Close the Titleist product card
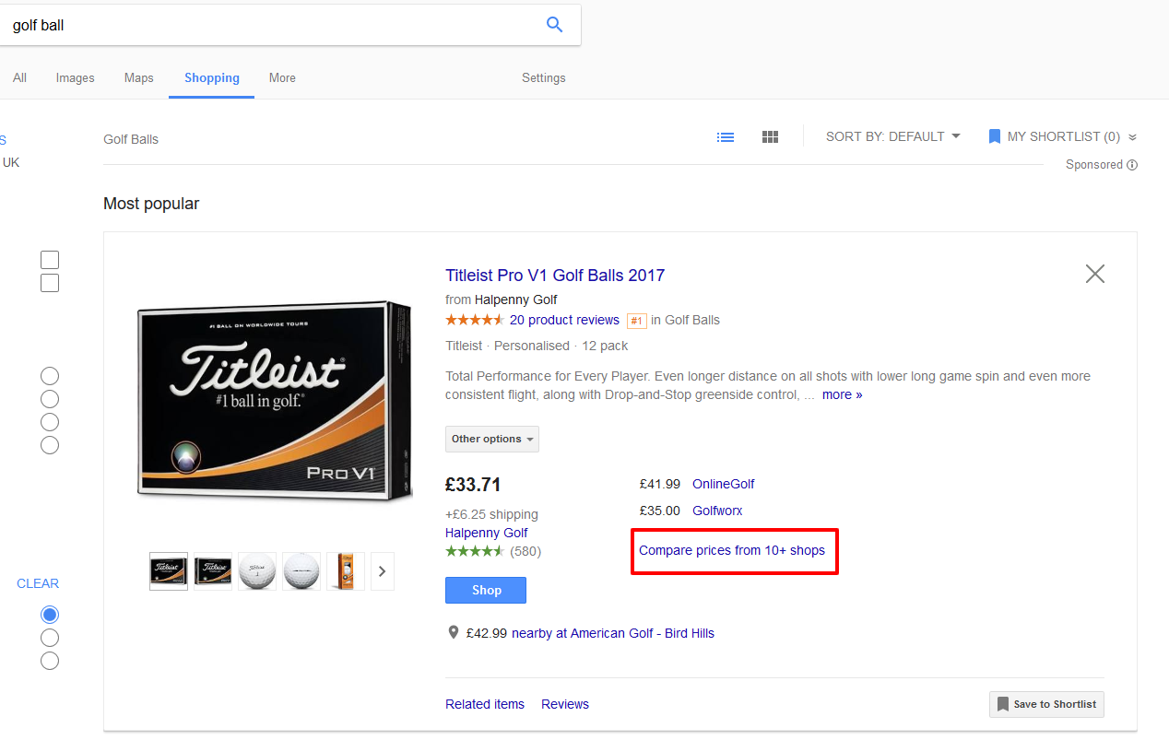1169x740 pixels. pos(1094,274)
